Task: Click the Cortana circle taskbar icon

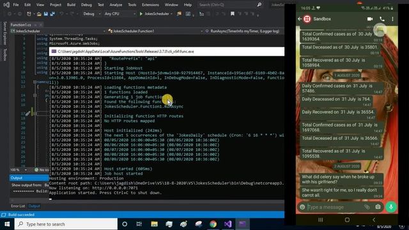Action: 125,224
